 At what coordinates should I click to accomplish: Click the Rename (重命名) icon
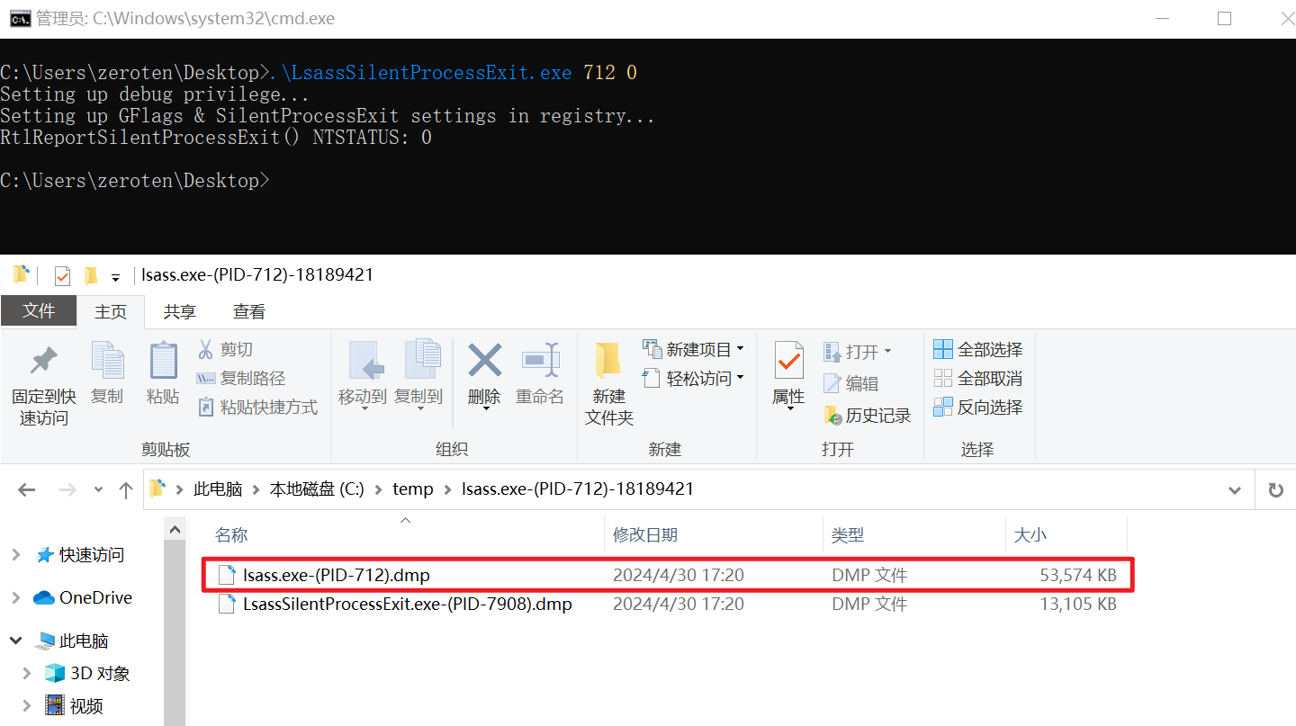pyautogui.click(x=540, y=362)
